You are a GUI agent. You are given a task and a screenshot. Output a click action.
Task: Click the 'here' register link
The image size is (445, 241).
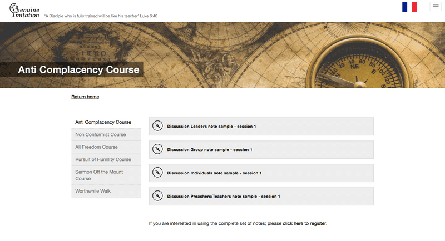click(x=298, y=223)
